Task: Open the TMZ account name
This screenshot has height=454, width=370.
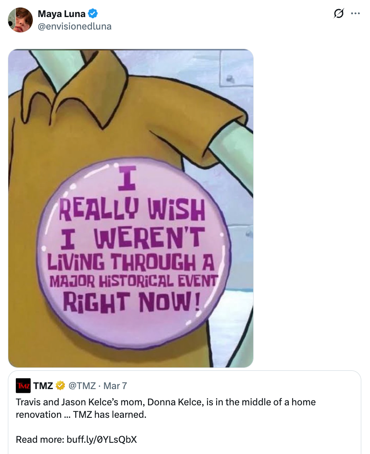Action: 43,386
